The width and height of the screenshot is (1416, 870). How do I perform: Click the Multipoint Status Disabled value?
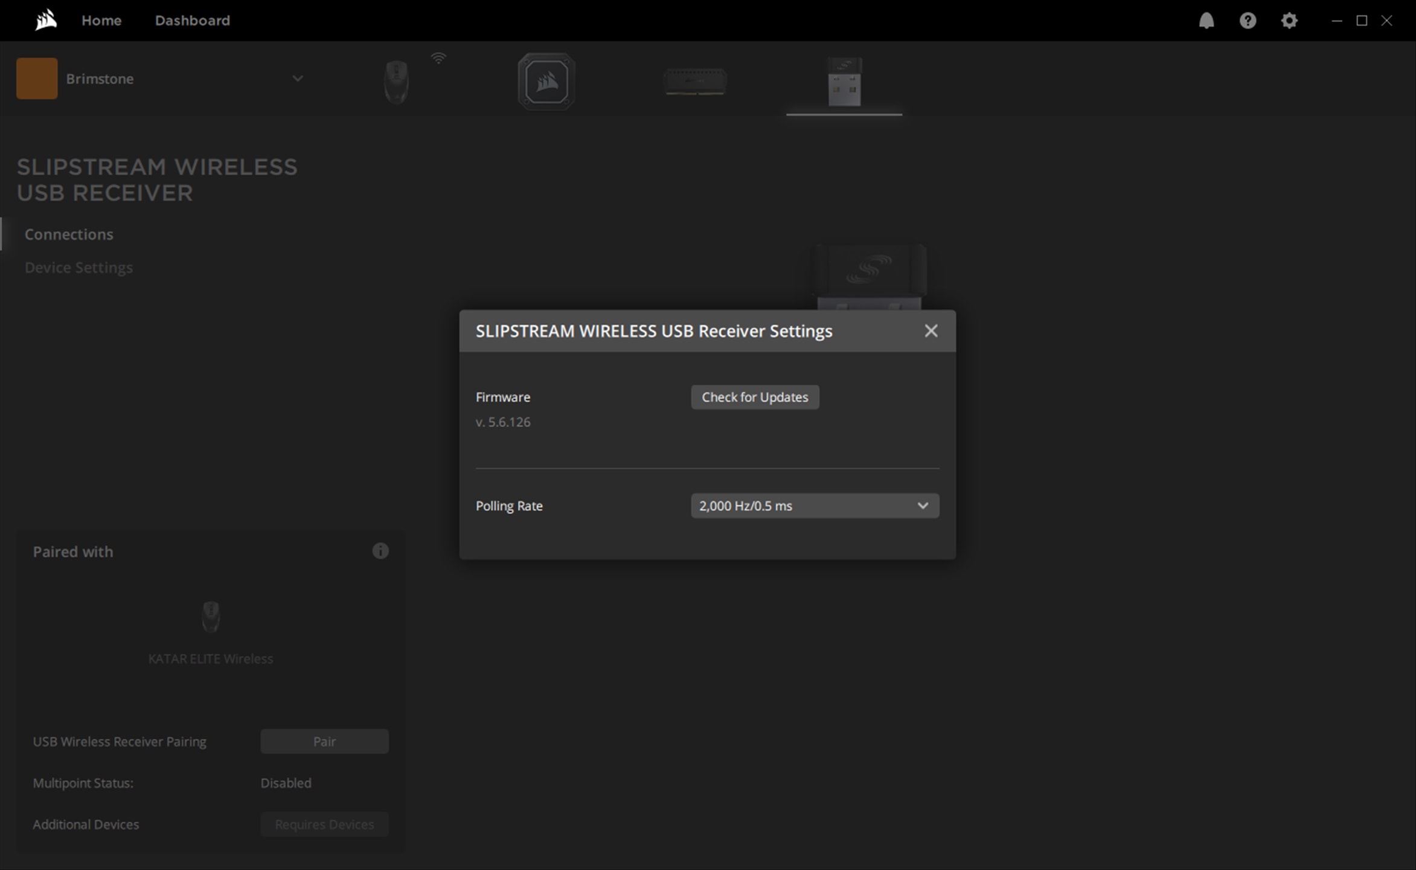click(x=286, y=783)
